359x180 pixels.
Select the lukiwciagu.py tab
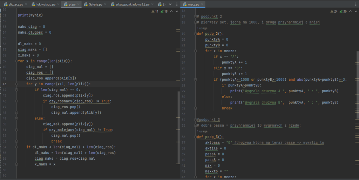pyautogui.click(x=45, y=5)
